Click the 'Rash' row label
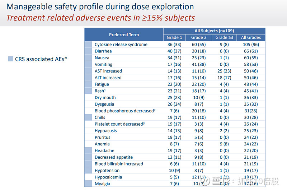 (100, 91)
